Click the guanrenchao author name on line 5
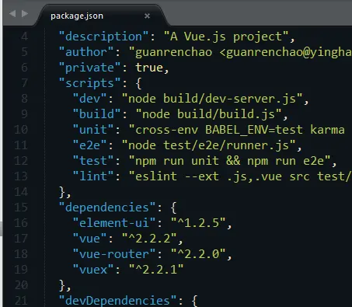Image resolution: width=352 pixels, height=307 pixels. pos(174,52)
